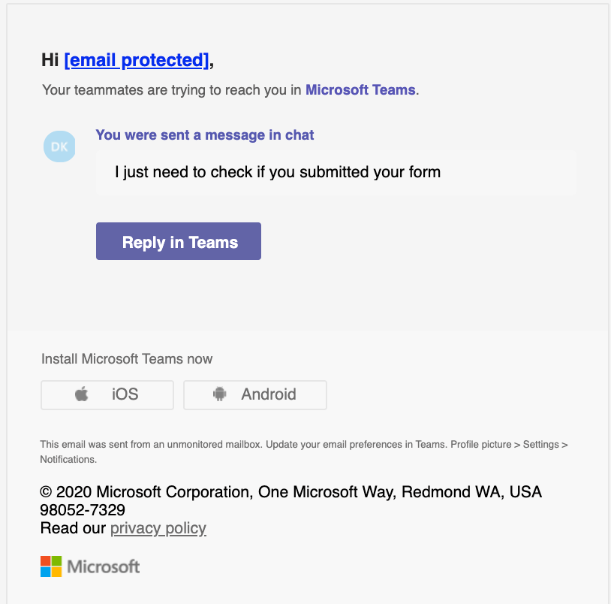This screenshot has width=611, height=604.
Task: Click the green square of the Microsoft logo
Action: coord(56,561)
